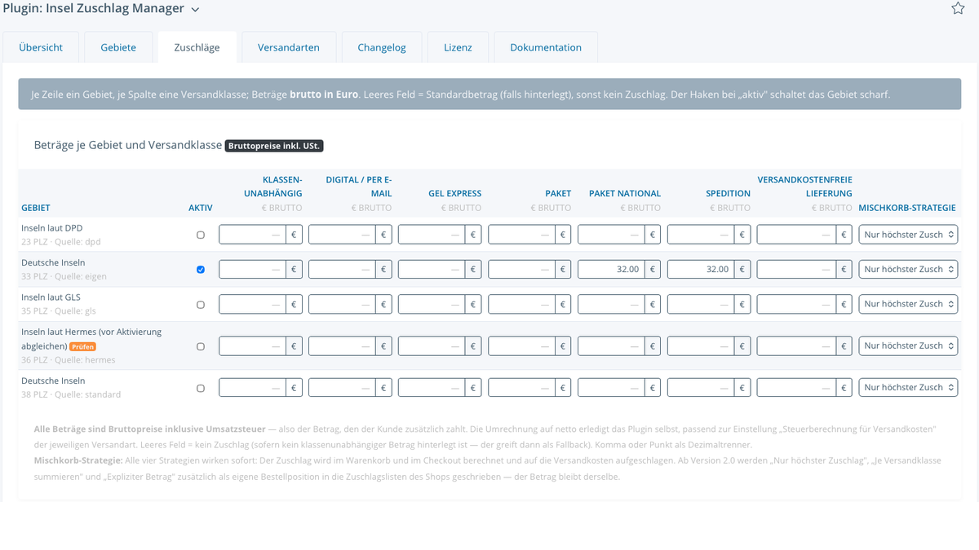Click Versandkostenfreie Lieferung field for Inseln laut Hermes

coord(796,345)
